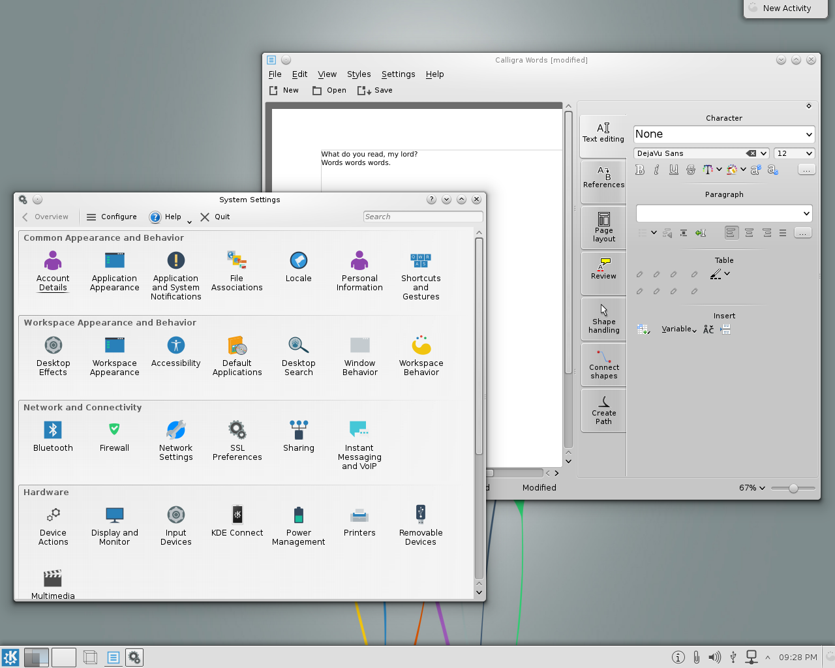Click the Insert Special Character icon
This screenshot has height=668, width=835.
[708, 329]
